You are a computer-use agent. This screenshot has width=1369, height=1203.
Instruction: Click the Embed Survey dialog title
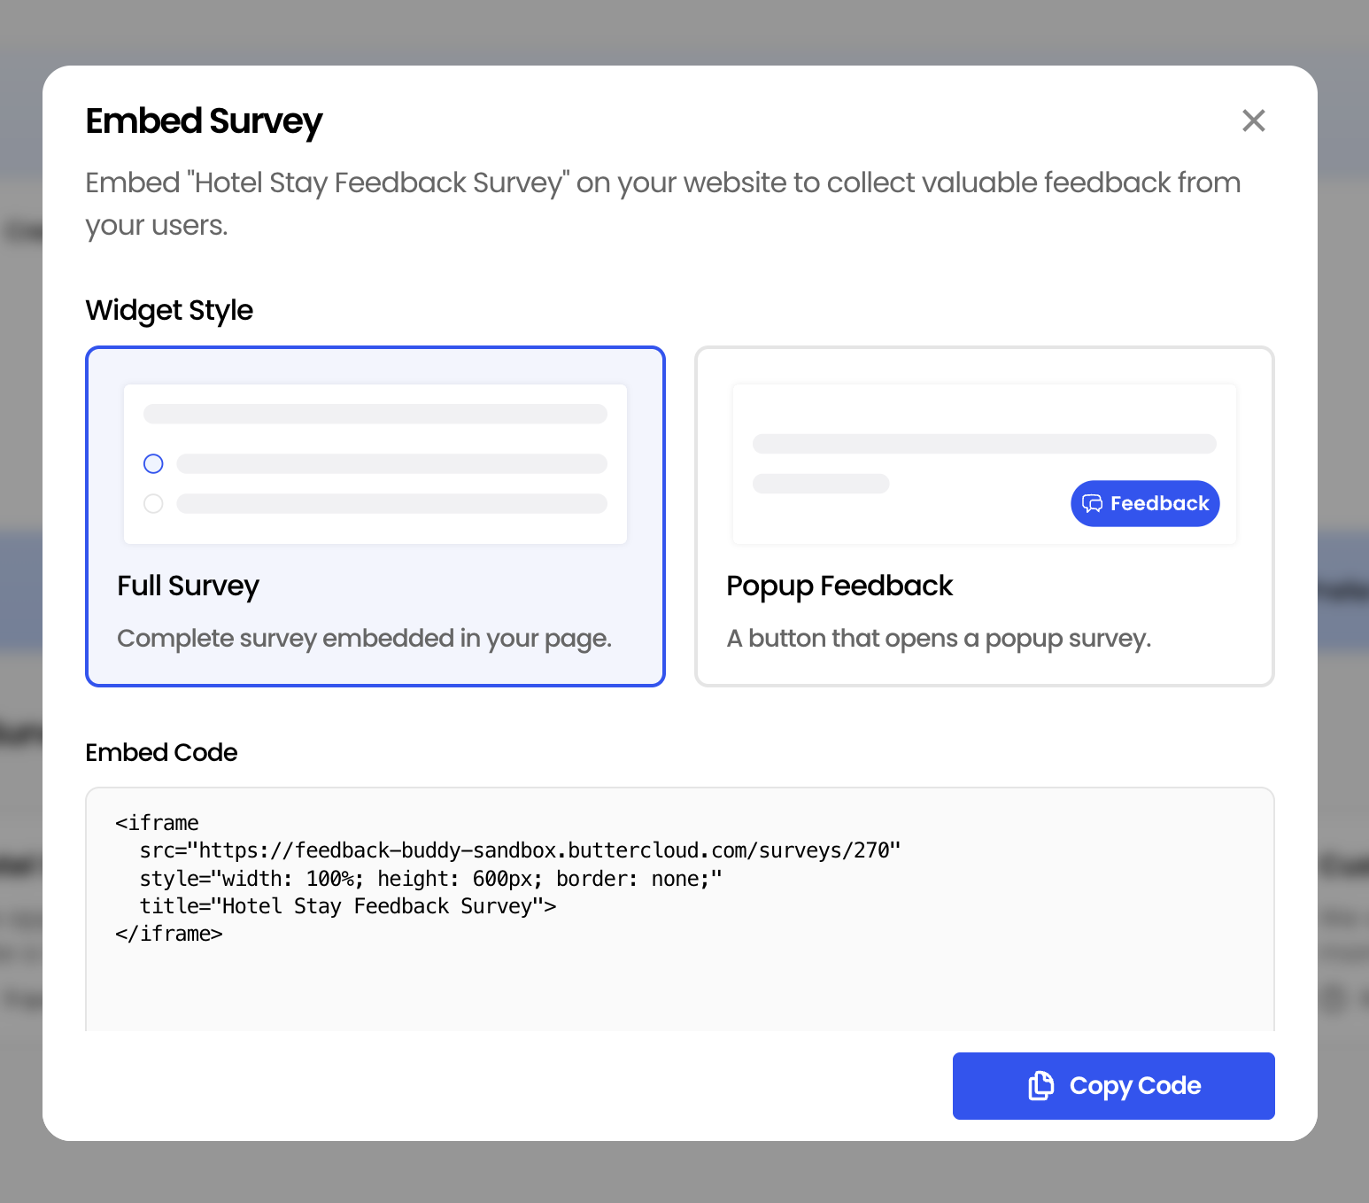point(204,121)
